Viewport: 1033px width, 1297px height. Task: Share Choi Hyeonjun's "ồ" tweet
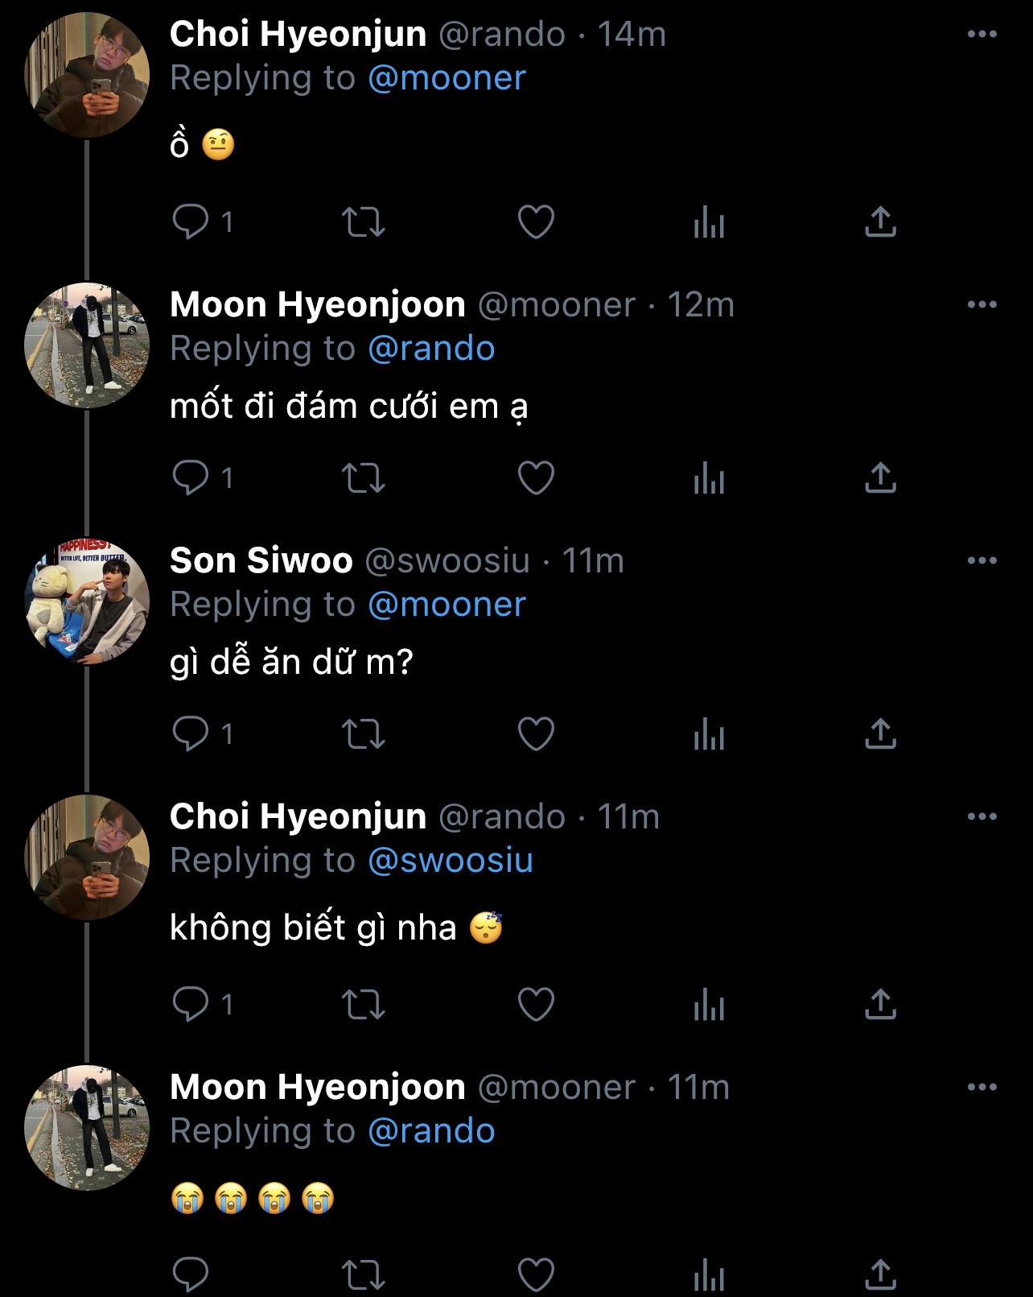click(x=880, y=221)
